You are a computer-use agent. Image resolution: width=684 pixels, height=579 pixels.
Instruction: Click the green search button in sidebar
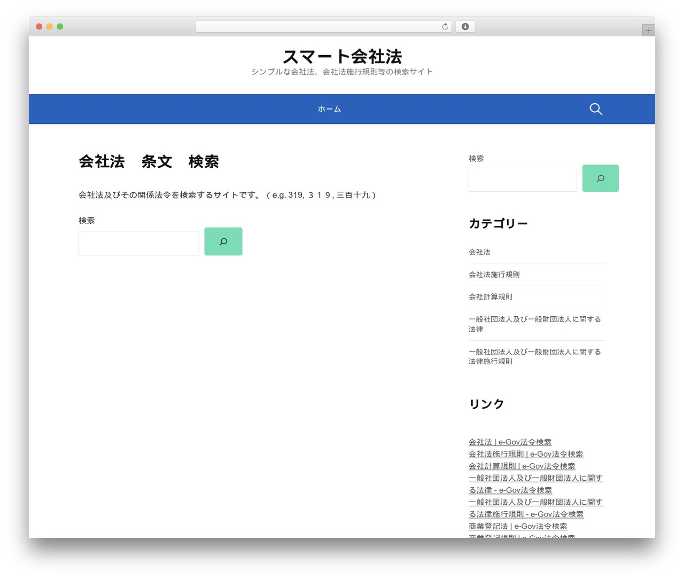click(x=601, y=178)
